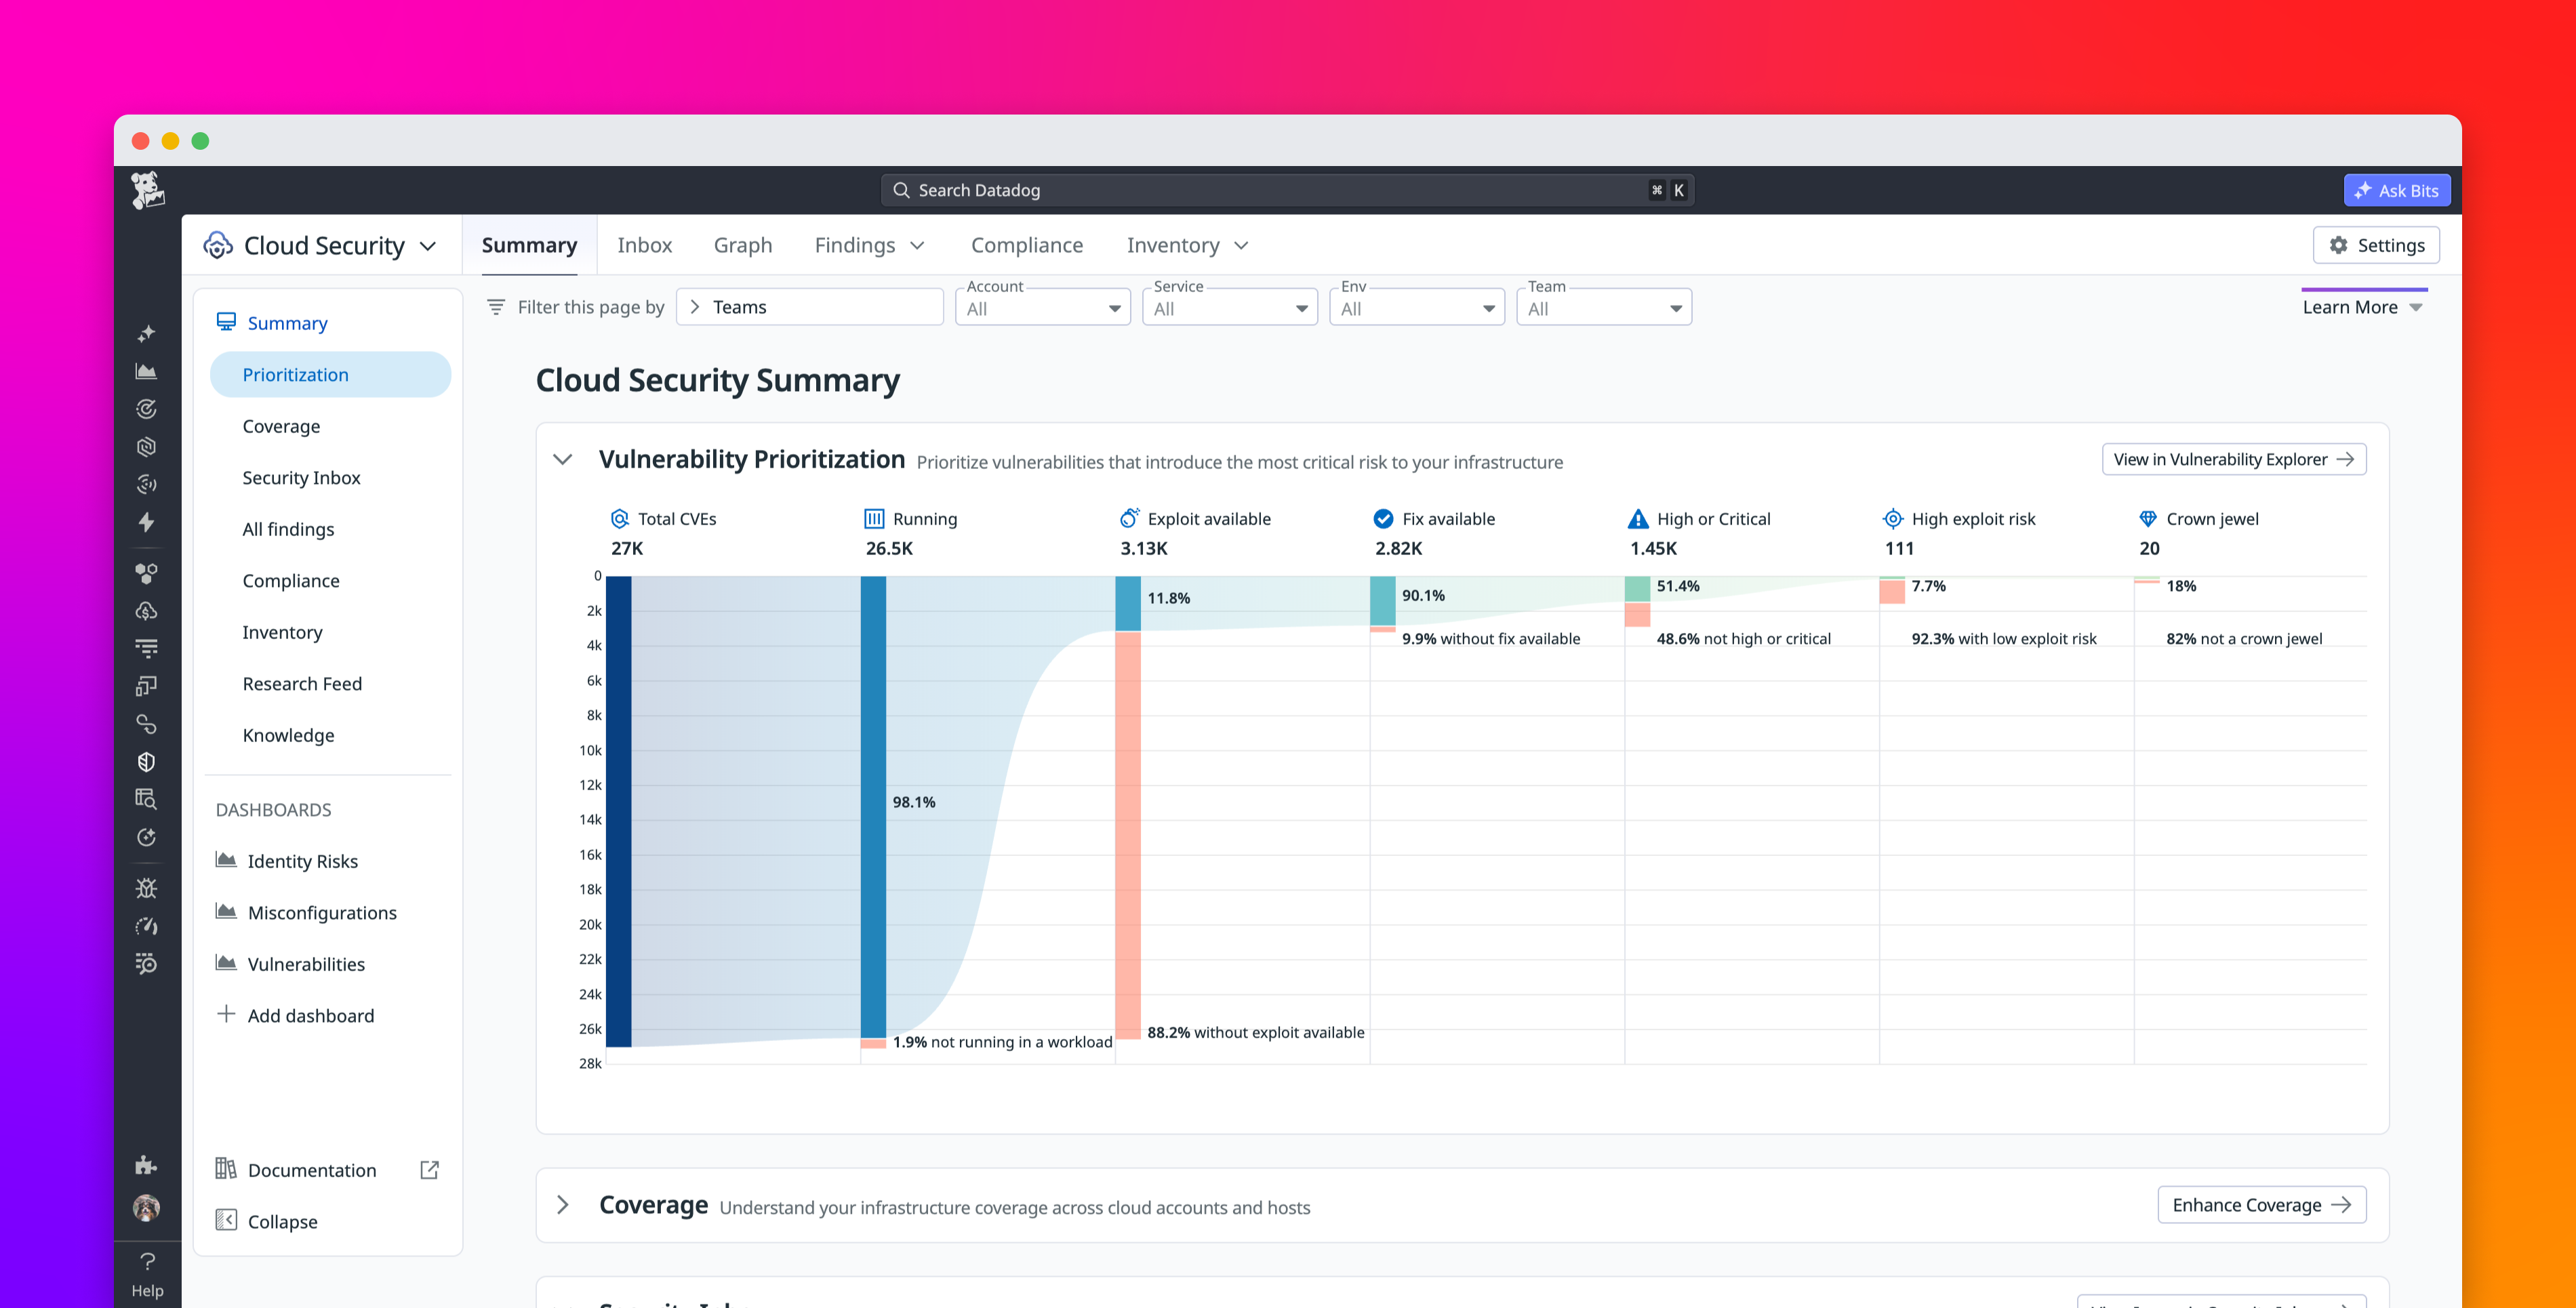The width and height of the screenshot is (2576, 1308).
Task: Switch to the Graph tab
Action: [x=742, y=245]
